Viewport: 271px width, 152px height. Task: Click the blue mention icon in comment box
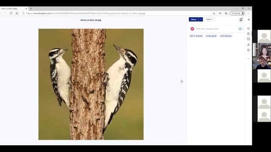click(x=240, y=29)
